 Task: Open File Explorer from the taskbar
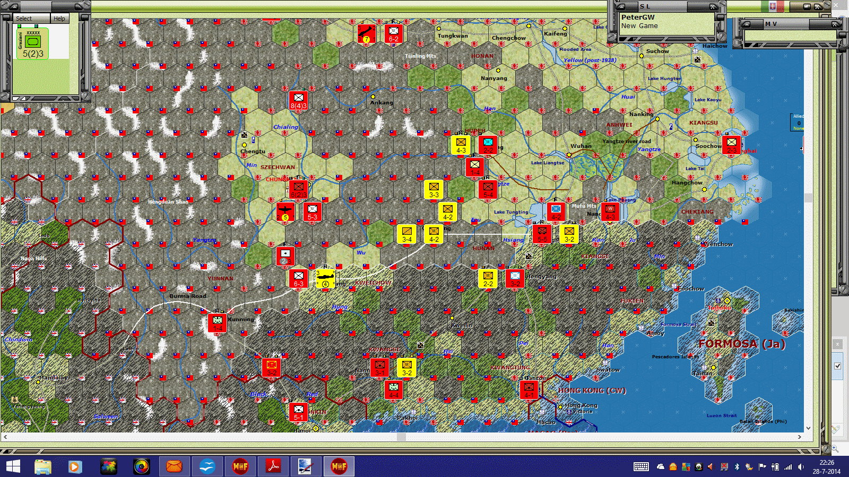[x=43, y=466]
